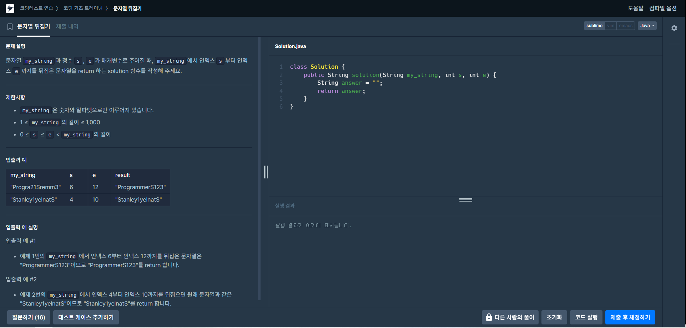
Task: Click the Solution.java file label
Action: (290, 46)
